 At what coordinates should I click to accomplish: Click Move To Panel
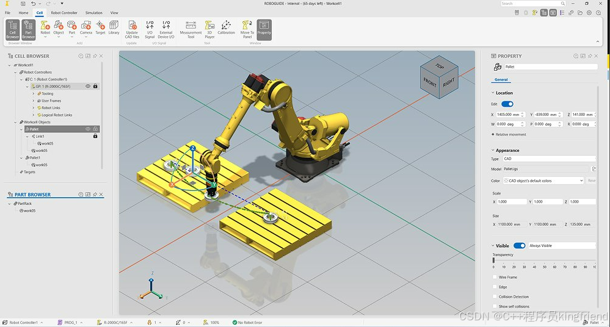247,29
